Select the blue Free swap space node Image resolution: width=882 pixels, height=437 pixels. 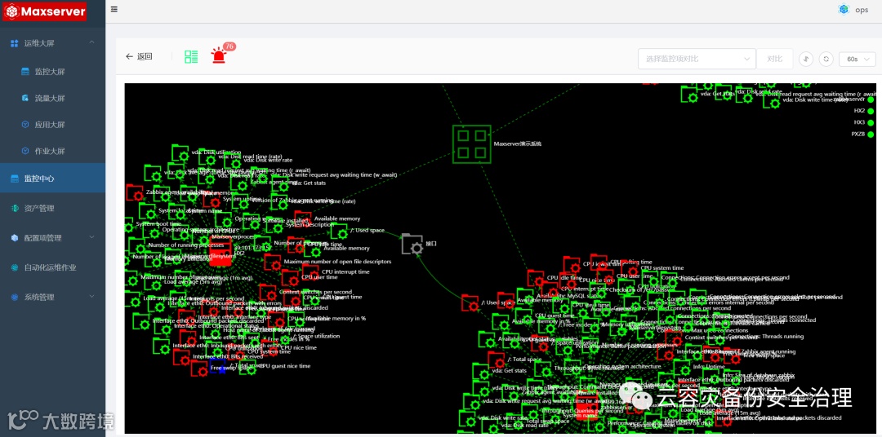[x=217, y=368]
